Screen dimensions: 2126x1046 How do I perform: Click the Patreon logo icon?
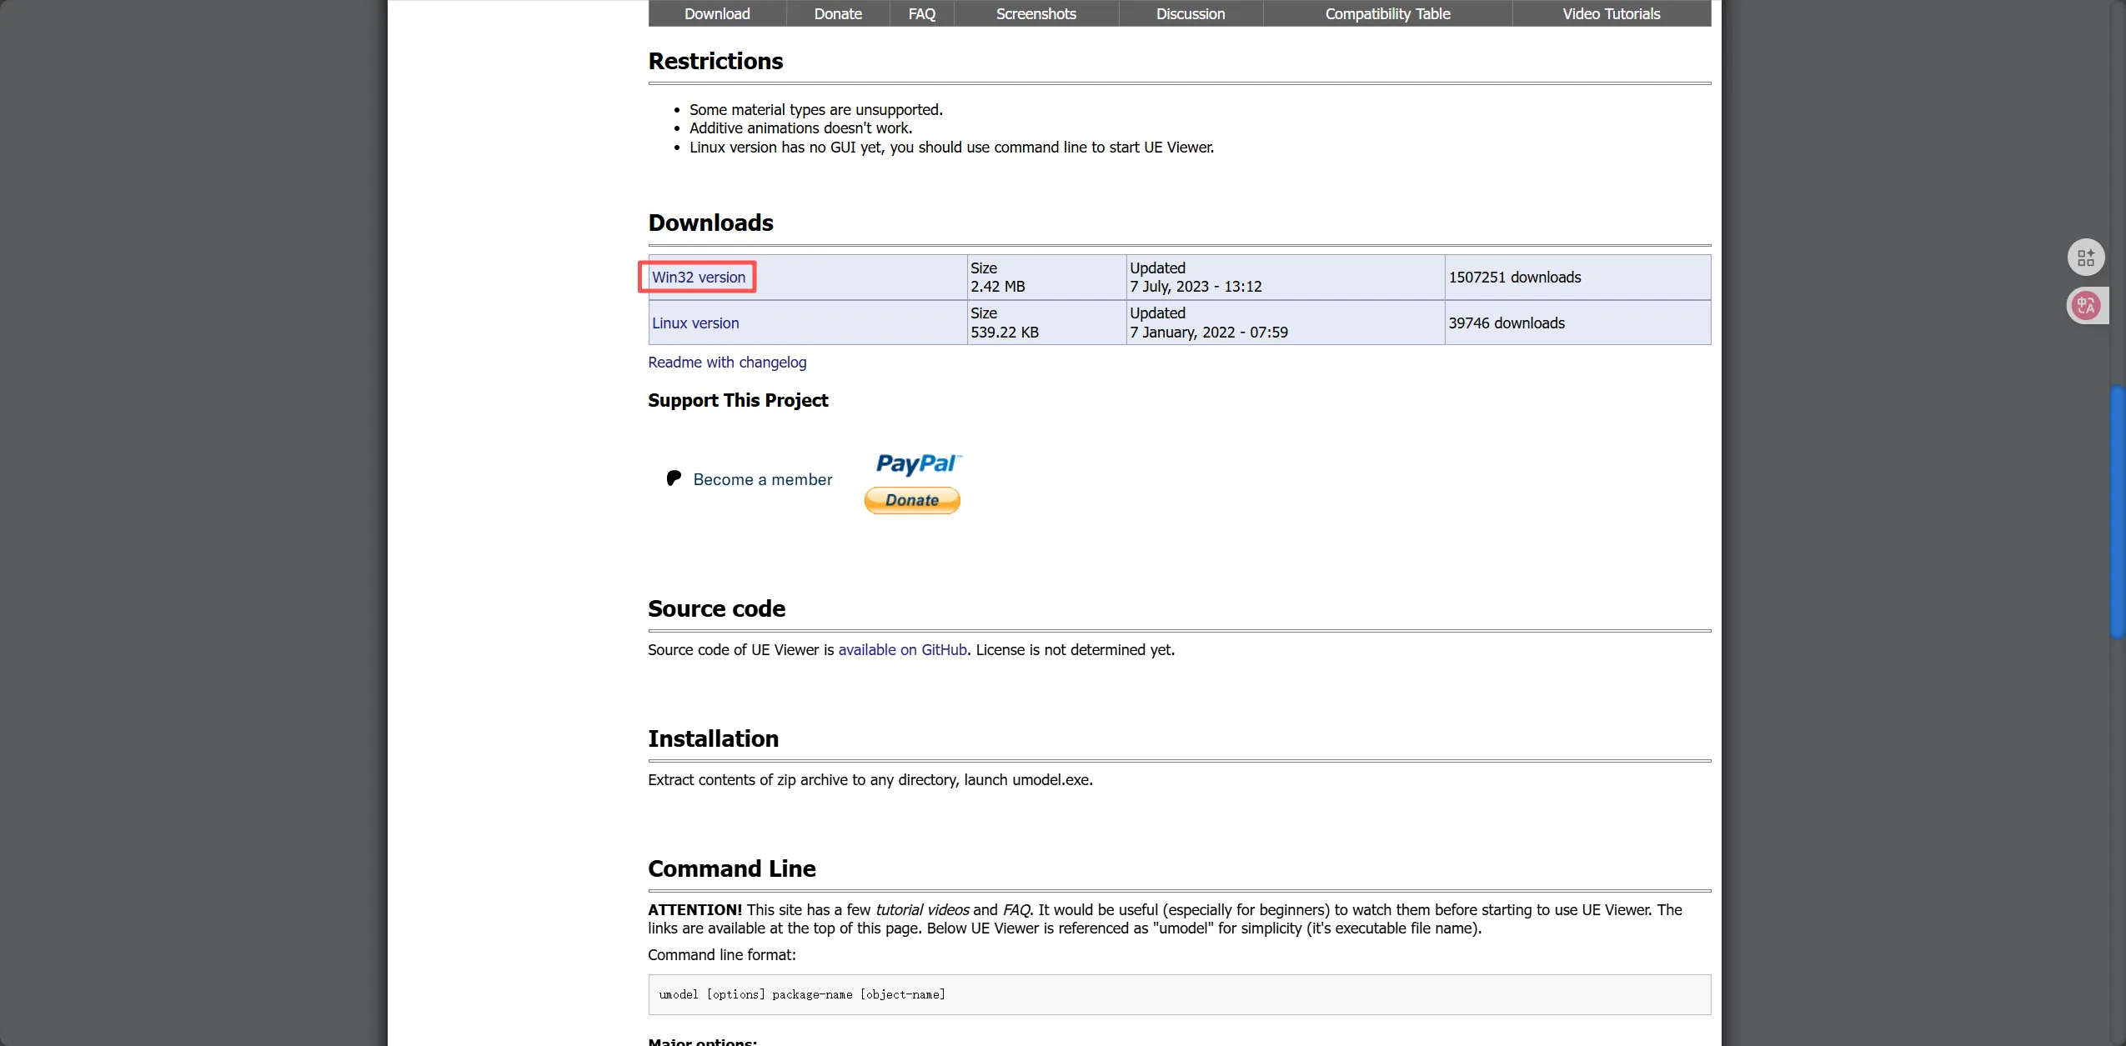tap(674, 478)
